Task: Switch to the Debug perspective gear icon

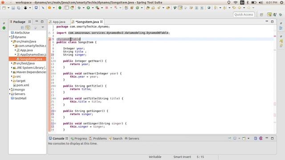Action: click(281, 15)
